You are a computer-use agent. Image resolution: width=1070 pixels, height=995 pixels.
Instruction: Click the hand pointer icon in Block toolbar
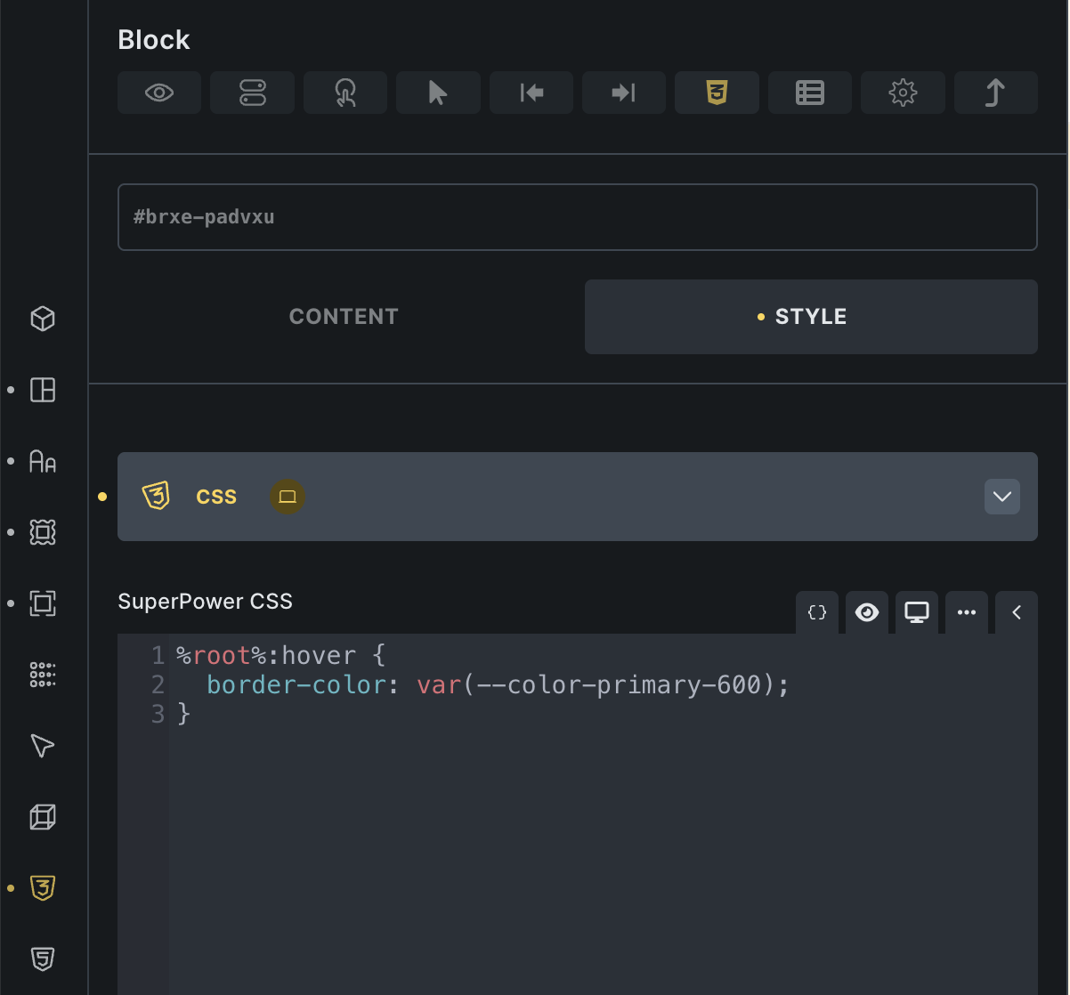(x=345, y=93)
